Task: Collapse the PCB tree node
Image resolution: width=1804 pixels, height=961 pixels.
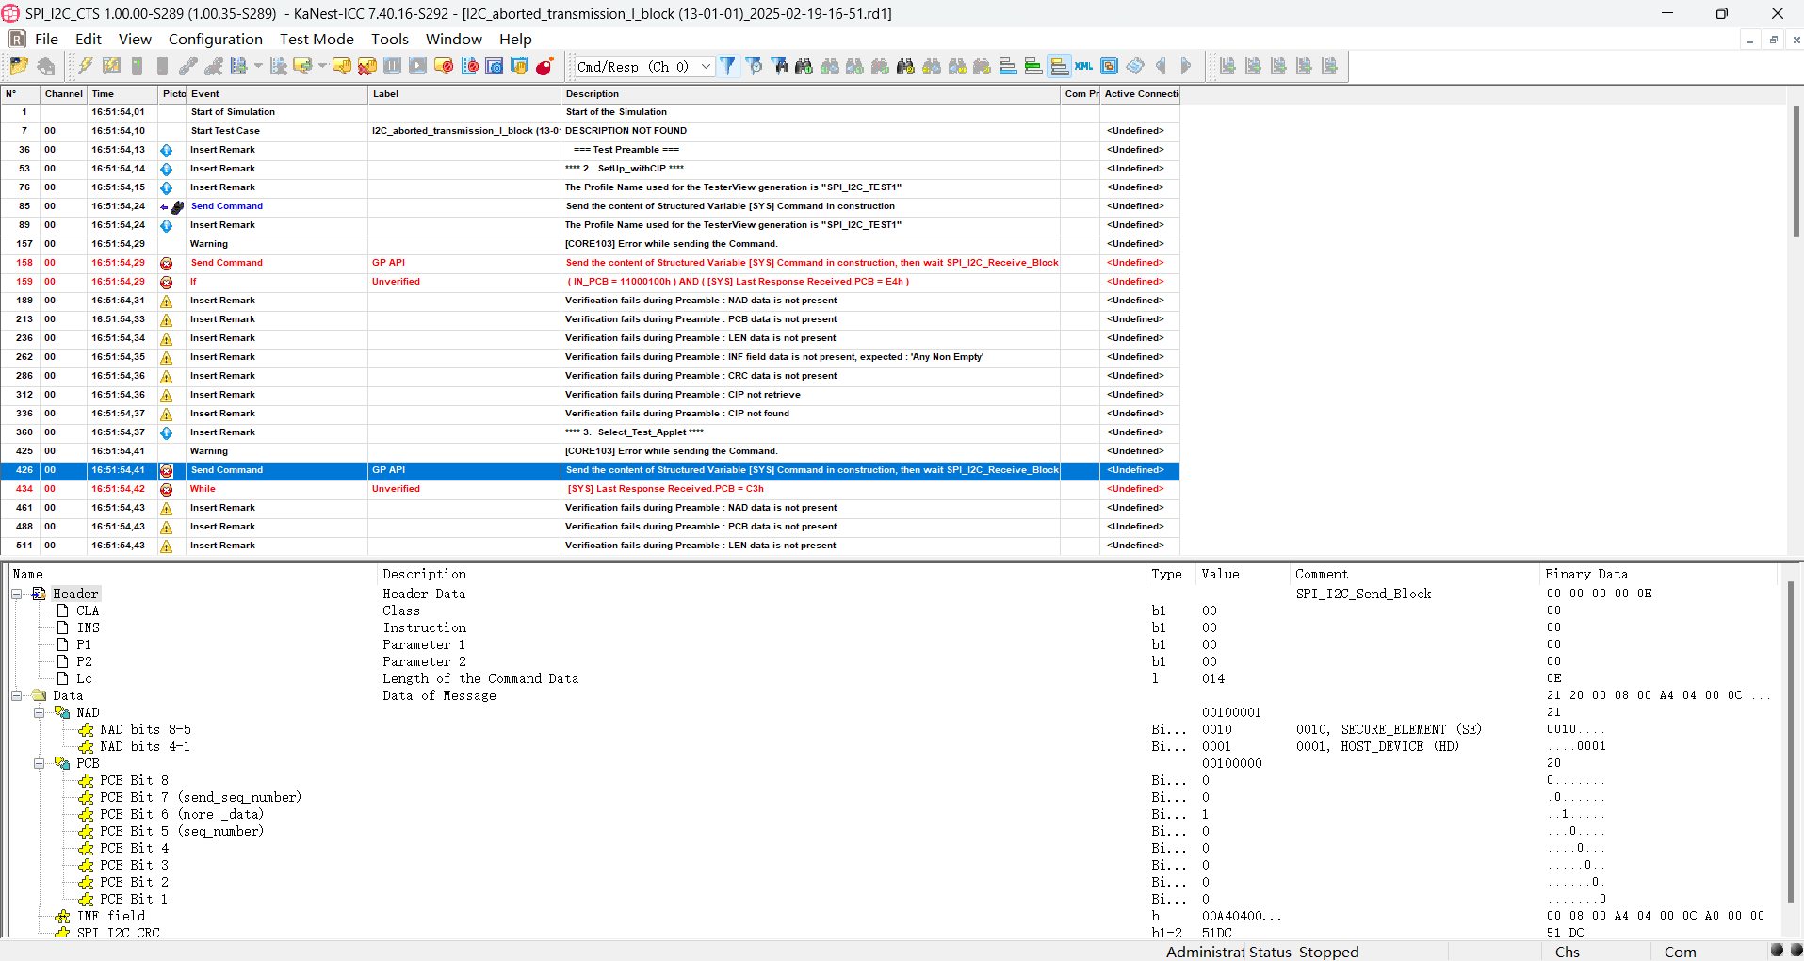Action: click(40, 763)
